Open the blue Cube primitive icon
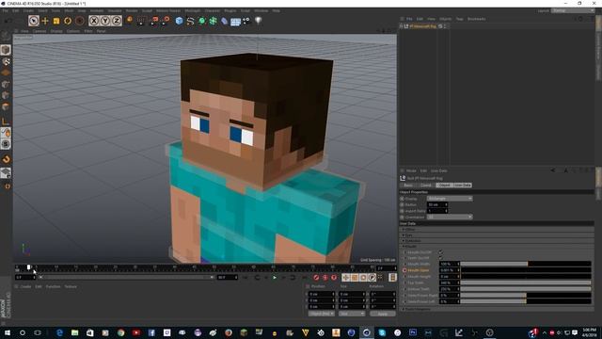602x339 pixels. pos(179,21)
